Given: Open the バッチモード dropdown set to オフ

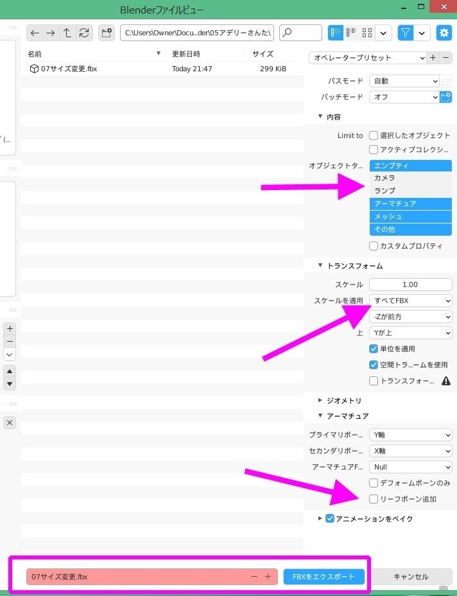Looking at the screenshot, I should coord(404,97).
